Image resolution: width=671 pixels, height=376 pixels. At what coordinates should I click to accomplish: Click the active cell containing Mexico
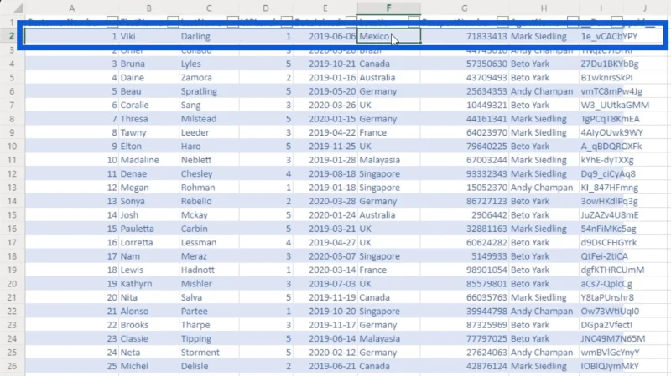click(388, 36)
